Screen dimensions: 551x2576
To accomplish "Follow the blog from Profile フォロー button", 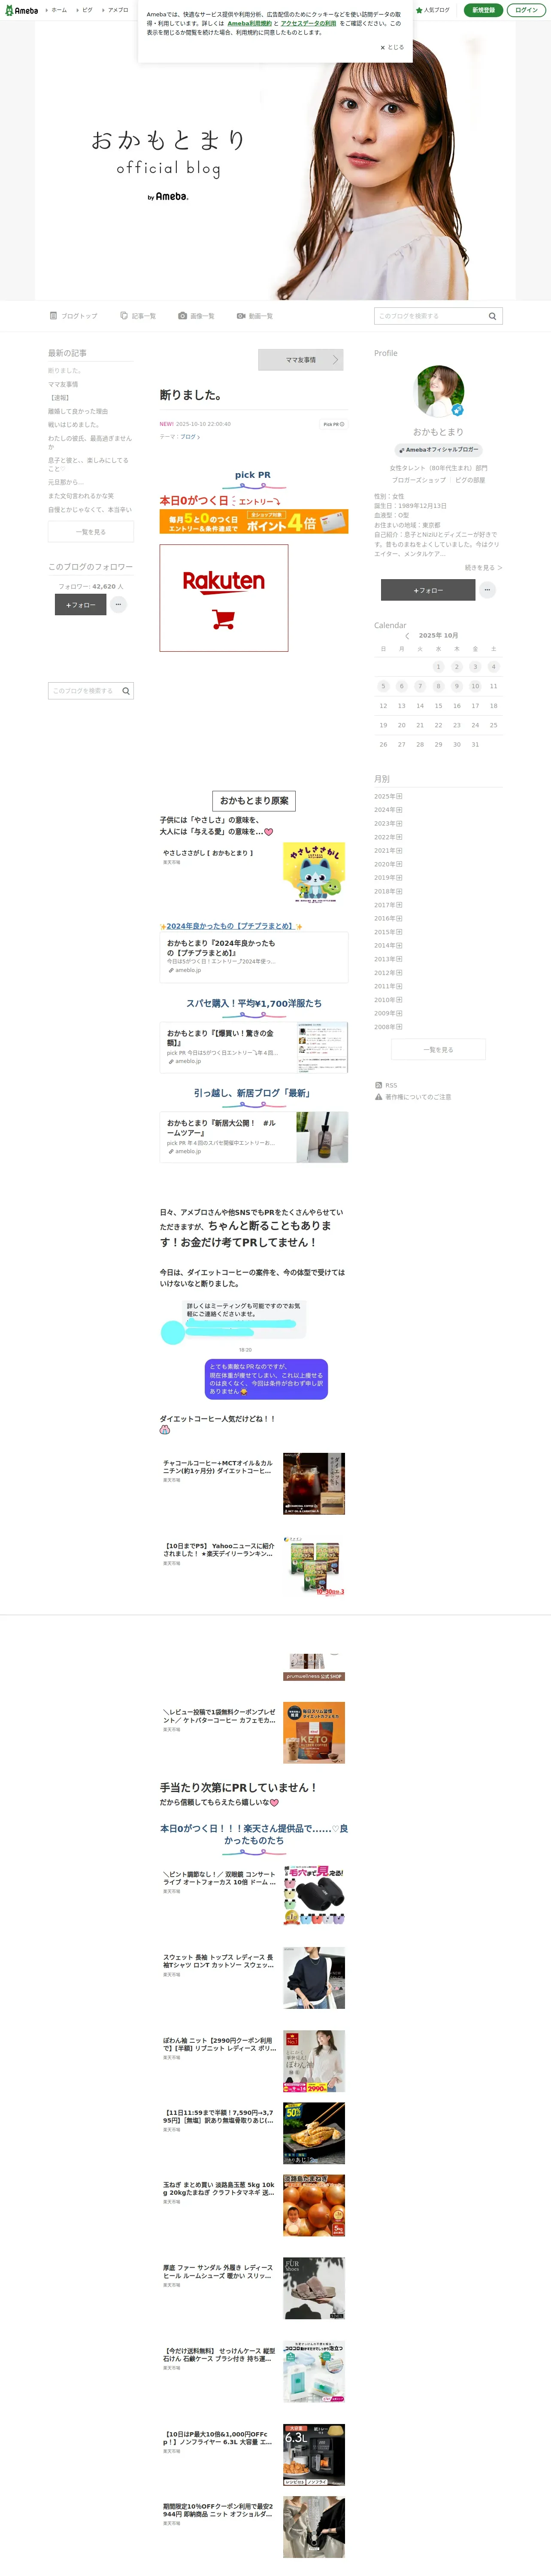I will pos(428,590).
